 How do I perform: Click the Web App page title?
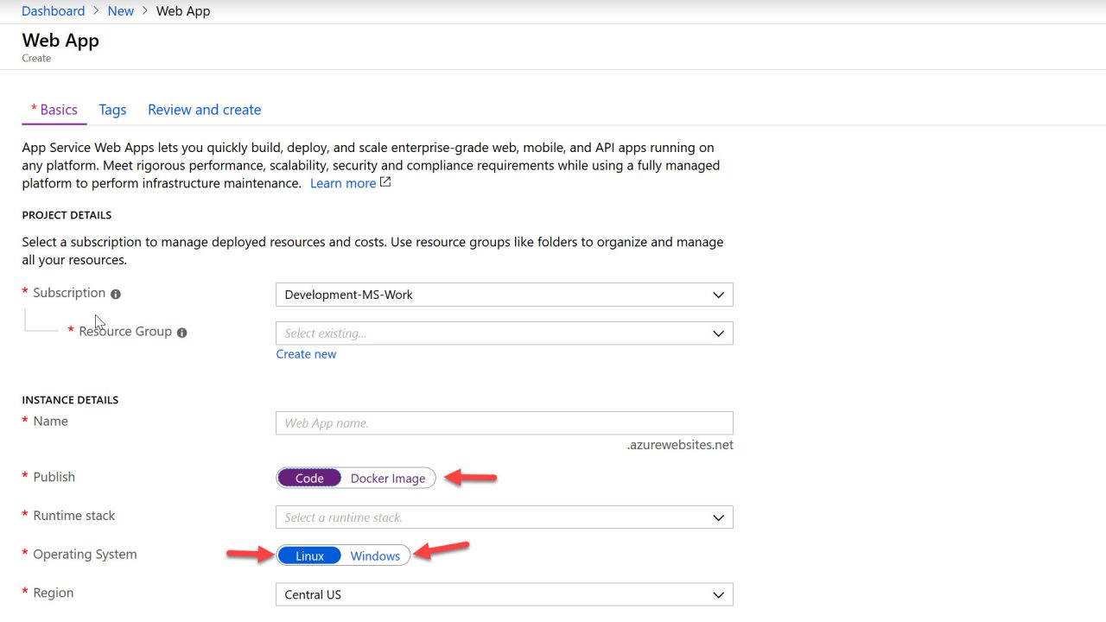(x=60, y=41)
